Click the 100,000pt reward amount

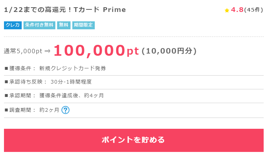[96, 51]
